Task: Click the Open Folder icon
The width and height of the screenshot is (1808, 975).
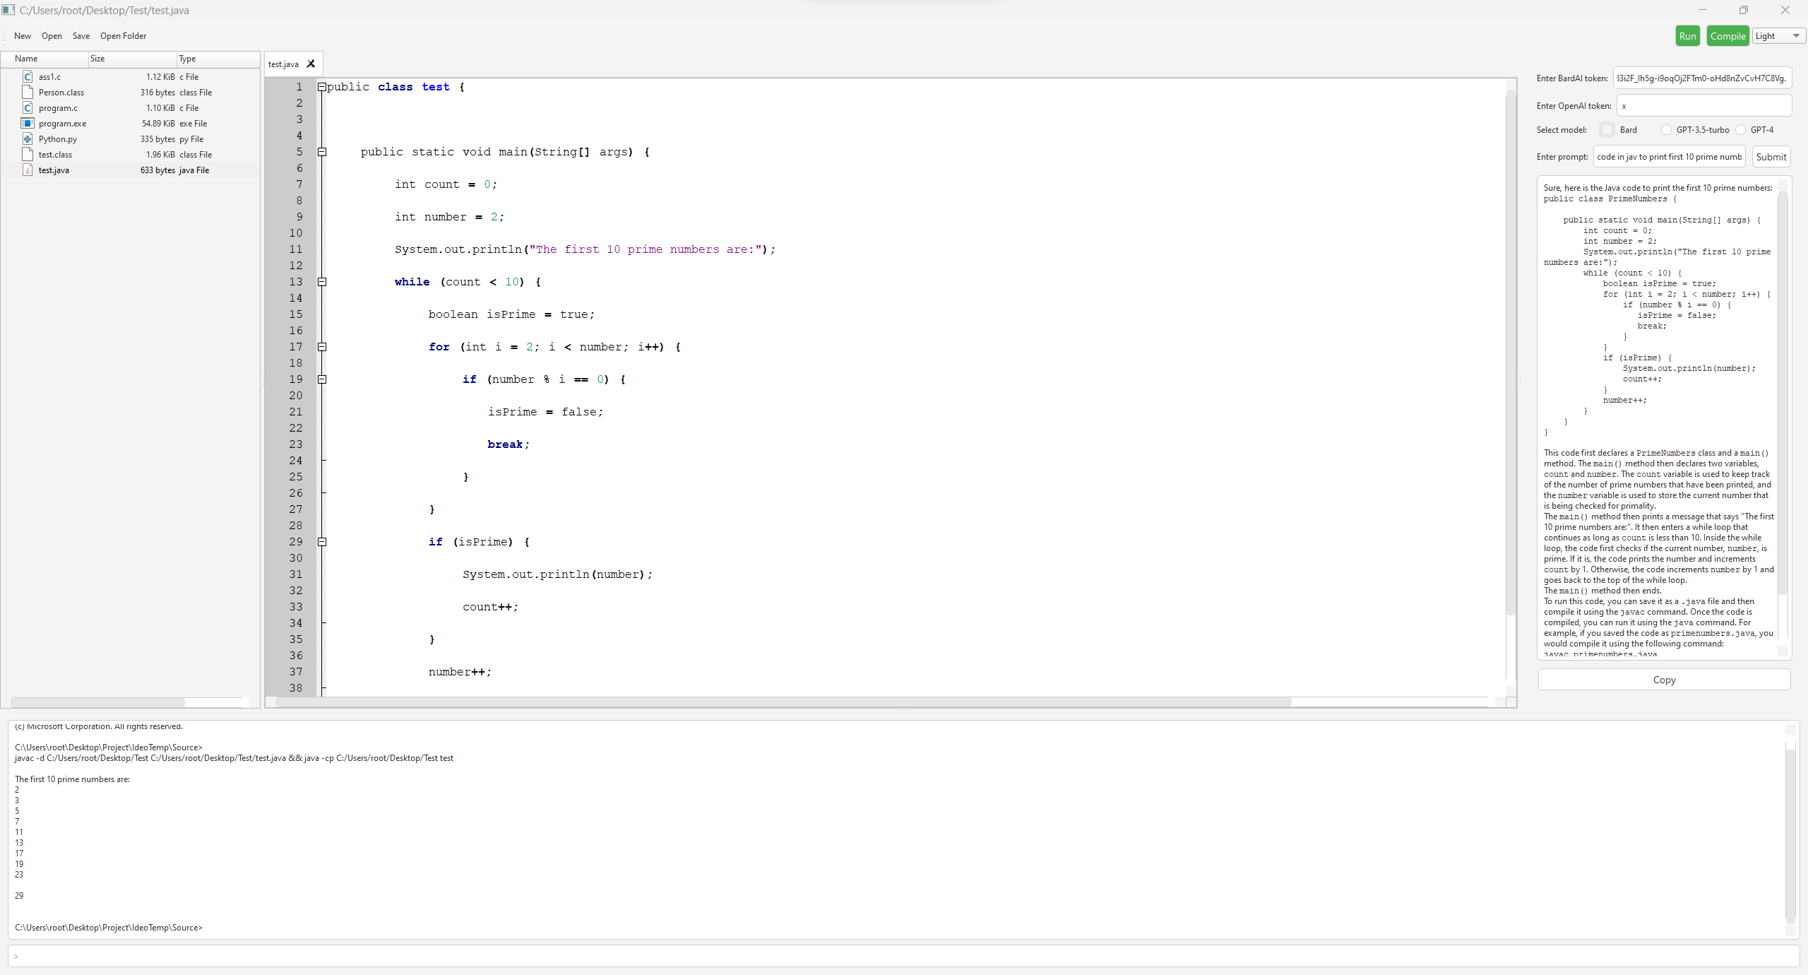Action: [x=124, y=36]
